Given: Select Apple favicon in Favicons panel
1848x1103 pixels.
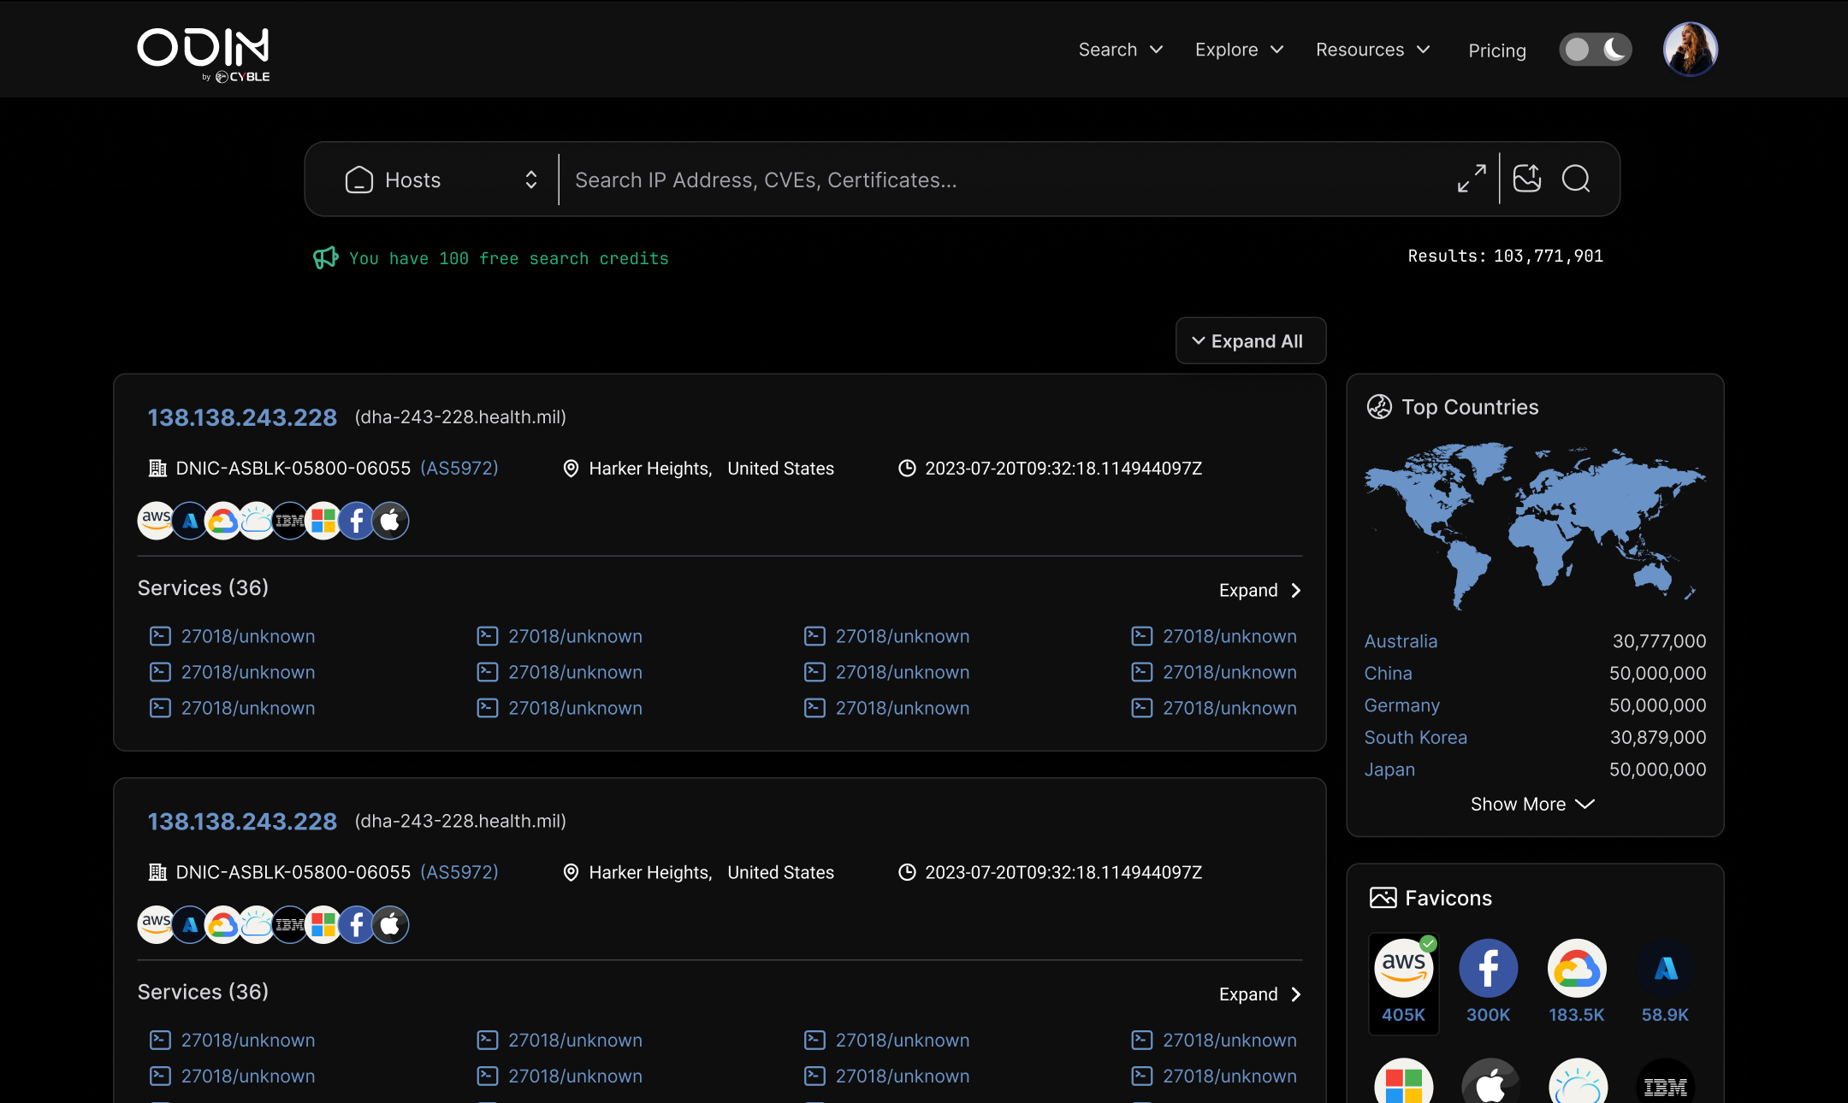Looking at the screenshot, I should 1490,1082.
